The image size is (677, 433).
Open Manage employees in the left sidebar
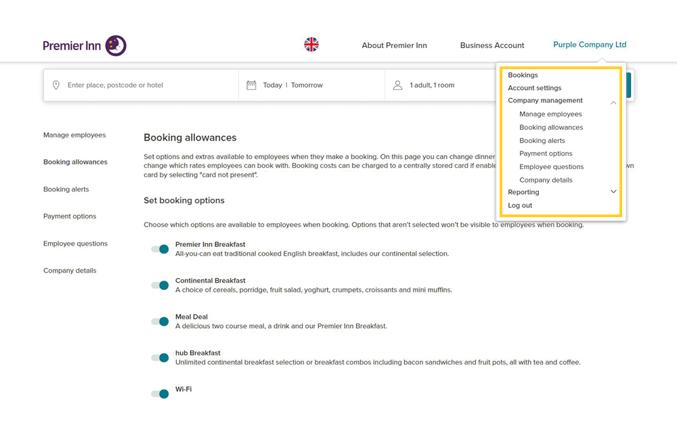point(74,135)
